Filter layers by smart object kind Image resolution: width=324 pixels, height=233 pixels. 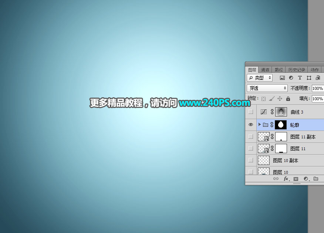coord(318,78)
